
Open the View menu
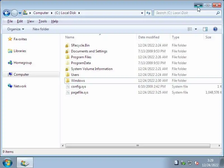[31, 21]
